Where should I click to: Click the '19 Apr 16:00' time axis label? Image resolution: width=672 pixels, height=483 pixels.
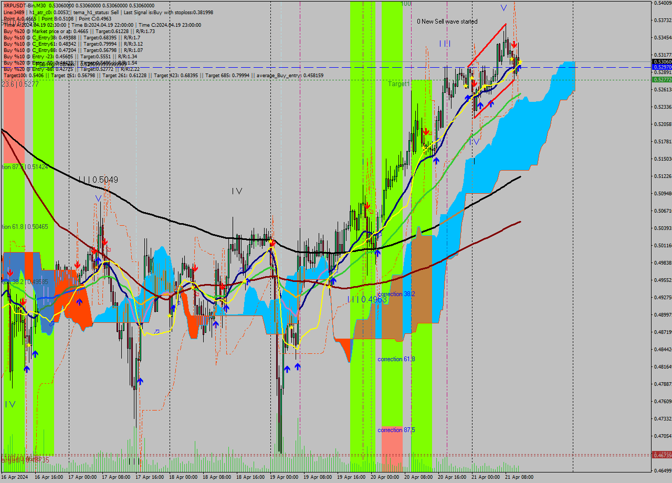(352, 477)
